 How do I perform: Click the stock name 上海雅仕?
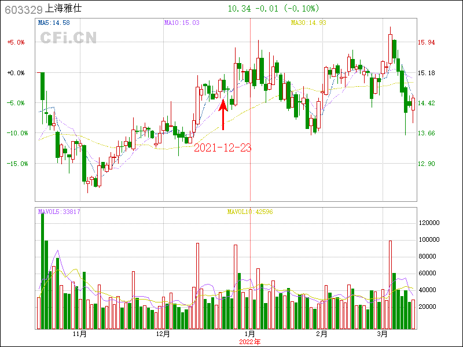(x=63, y=8)
